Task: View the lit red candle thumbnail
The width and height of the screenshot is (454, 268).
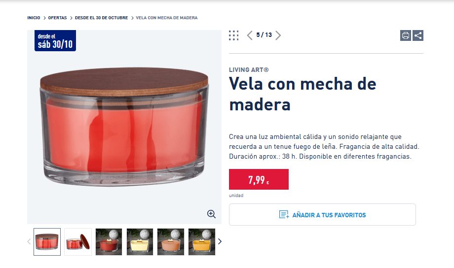Action: coord(109,242)
